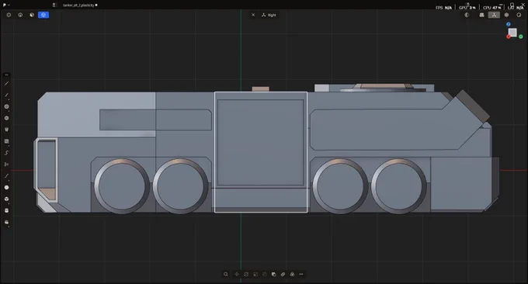This screenshot has height=284, width=528.
Task: Click the material sphere icon top right
Action: click(519, 15)
